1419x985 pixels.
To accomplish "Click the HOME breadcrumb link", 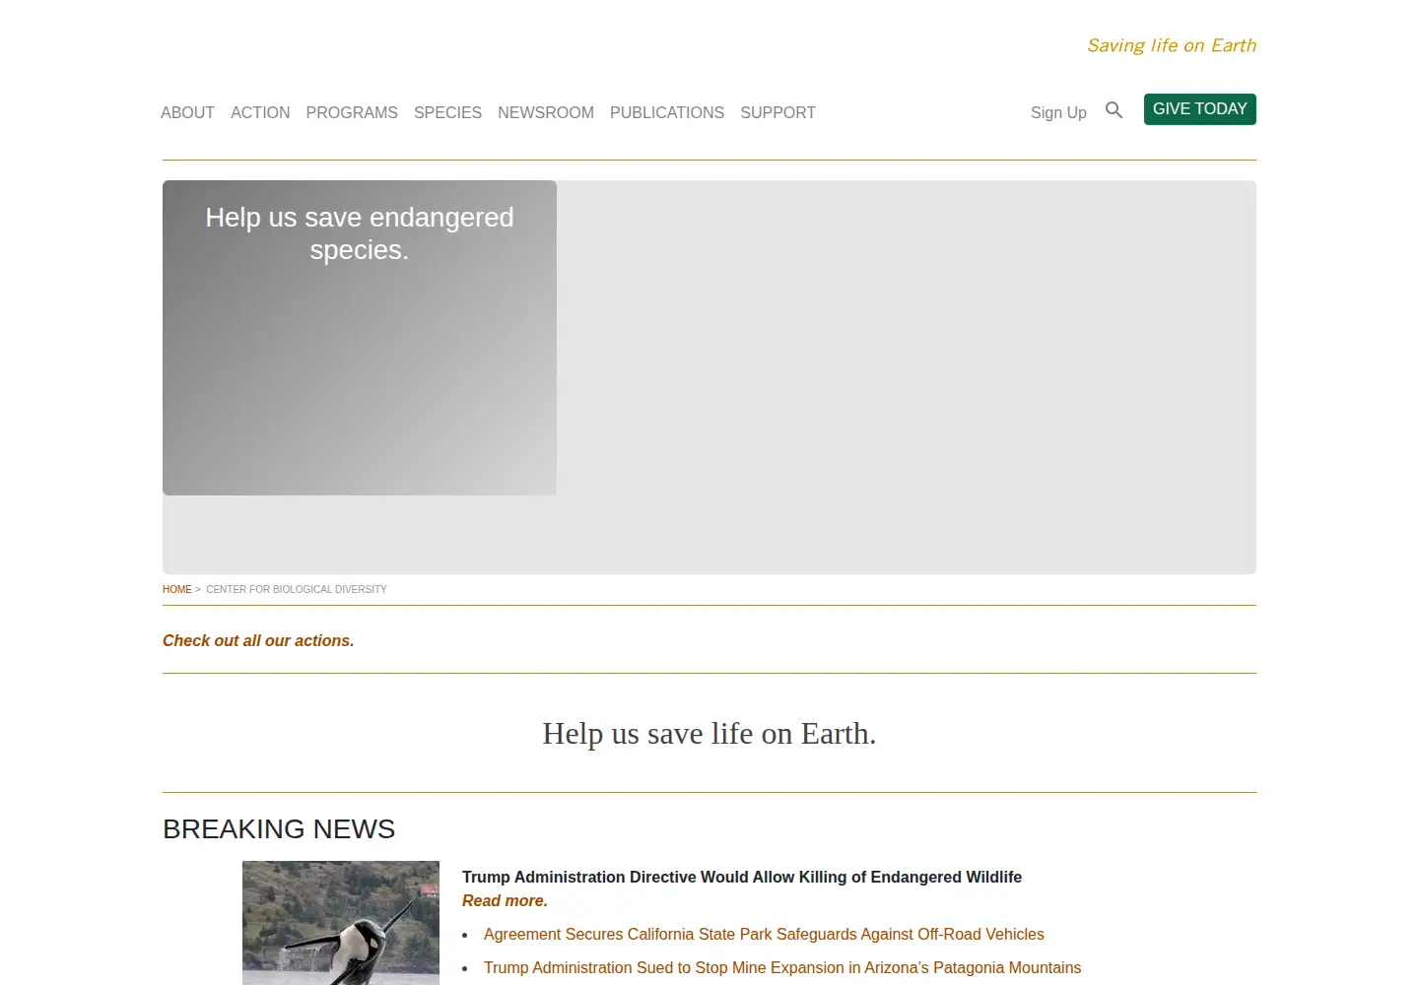I will click(177, 589).
